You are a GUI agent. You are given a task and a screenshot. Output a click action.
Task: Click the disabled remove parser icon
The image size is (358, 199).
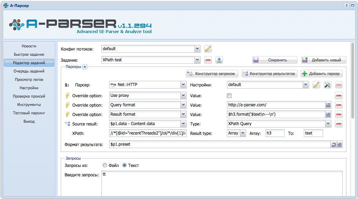point(338,85)
